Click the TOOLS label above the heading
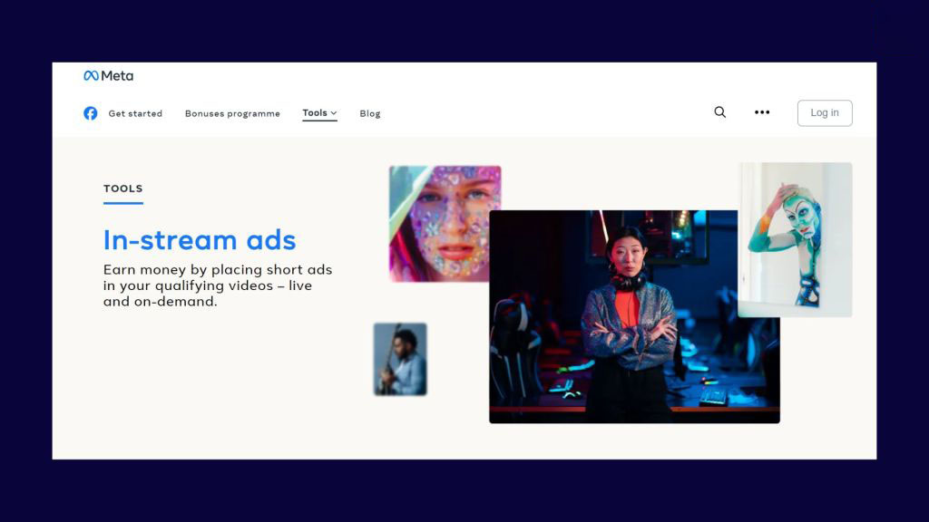 (122, 188)
